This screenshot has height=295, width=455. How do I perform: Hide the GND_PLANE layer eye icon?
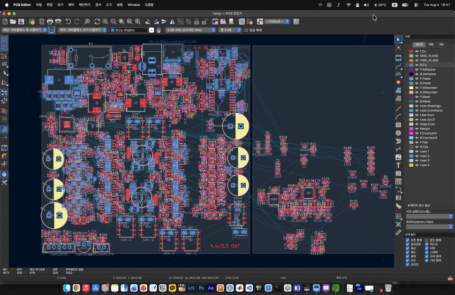pyautogui.click(x=416, y=56)
